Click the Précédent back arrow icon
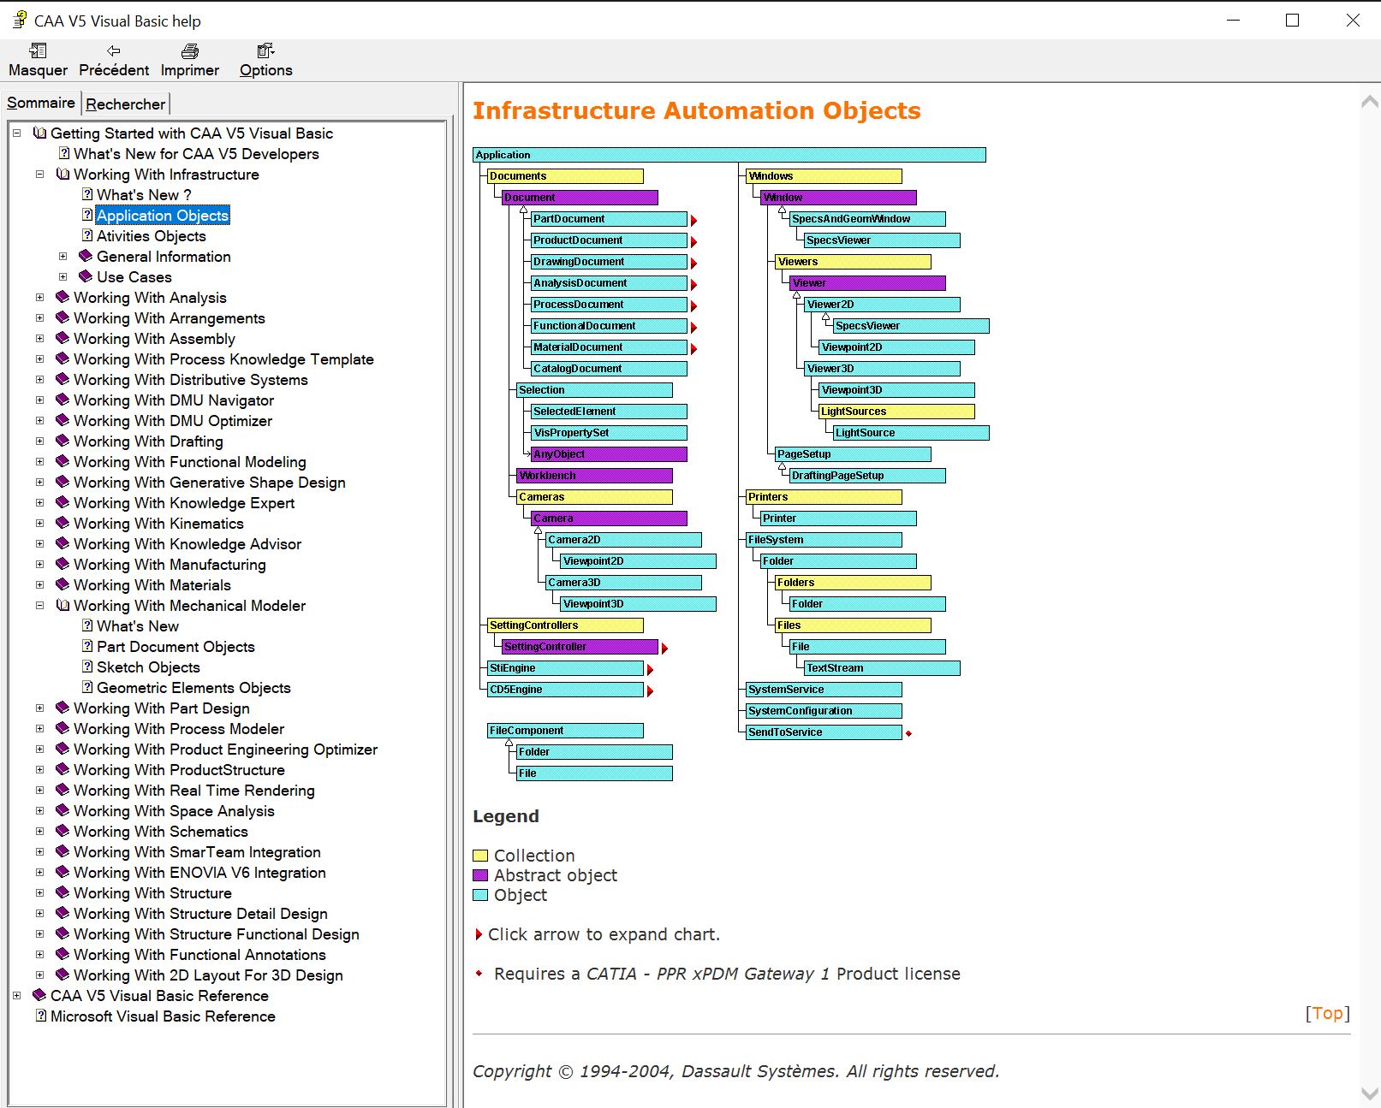The height and width of the screenshot is (1108, 1381). point(113,51)
